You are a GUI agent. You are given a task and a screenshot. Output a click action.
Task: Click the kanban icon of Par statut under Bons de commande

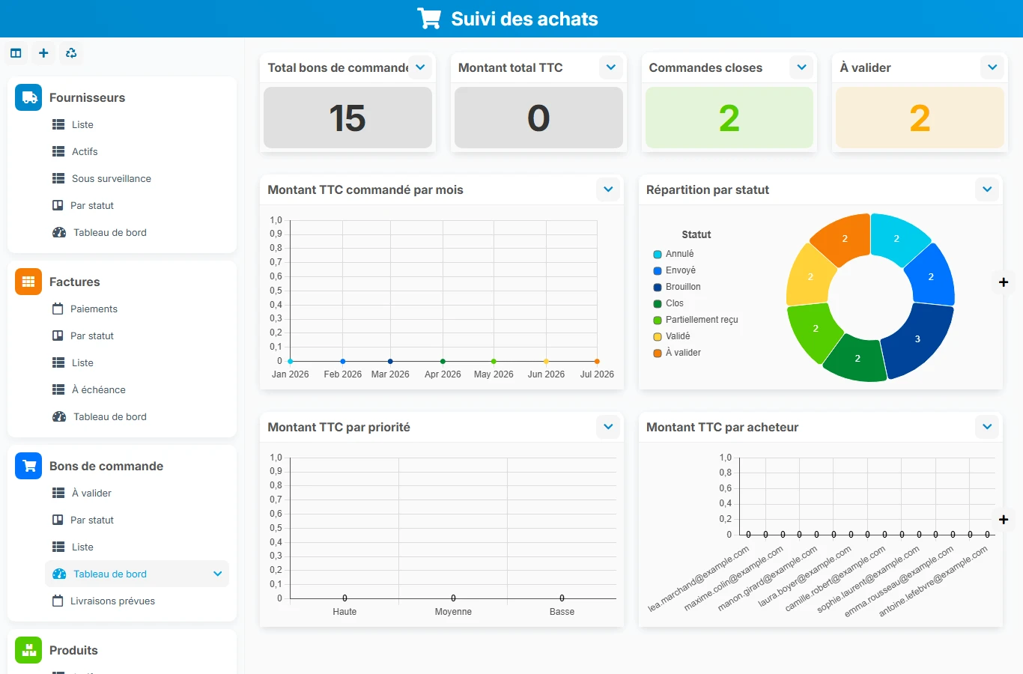[58, 520]
